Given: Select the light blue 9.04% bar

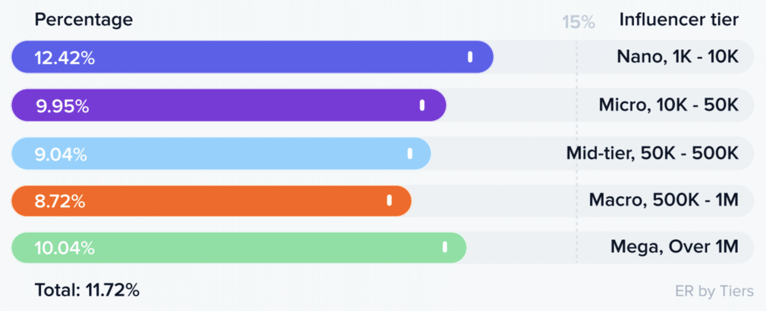Looking at the screenshot, I should (x=221, y=153).
